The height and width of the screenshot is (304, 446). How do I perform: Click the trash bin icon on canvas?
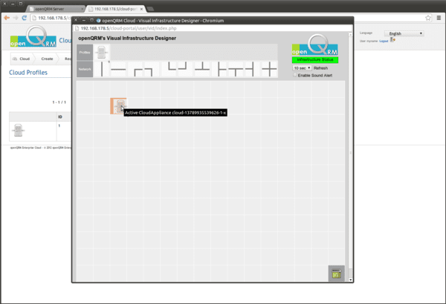click(337, 274)
